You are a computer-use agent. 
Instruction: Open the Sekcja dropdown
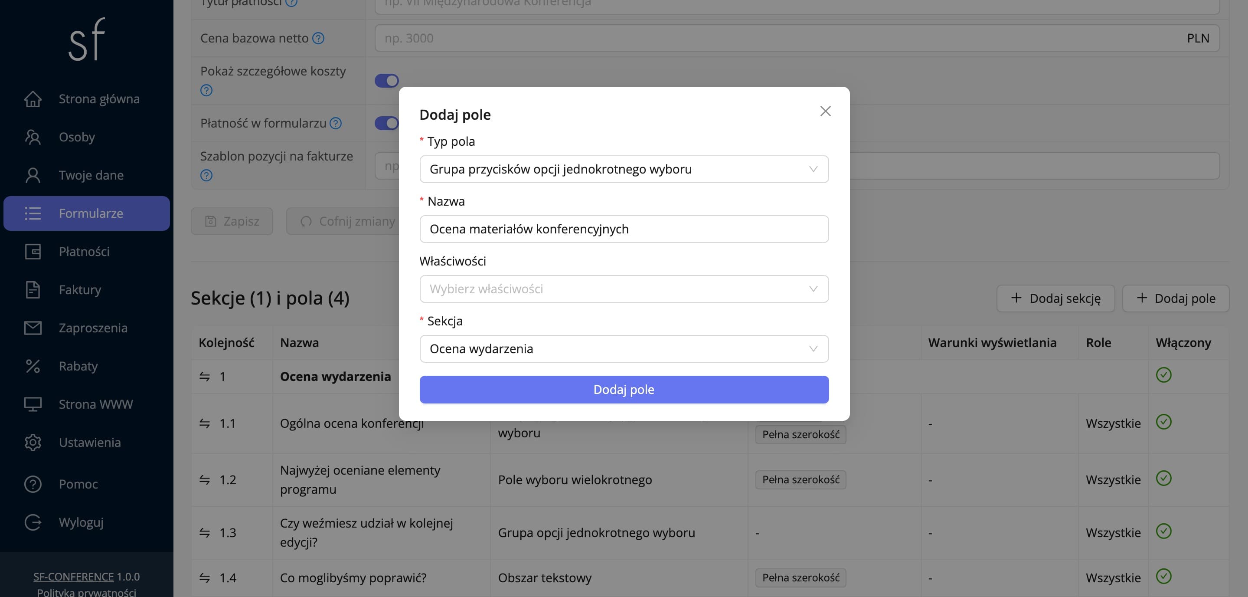[x=624, y=349]
